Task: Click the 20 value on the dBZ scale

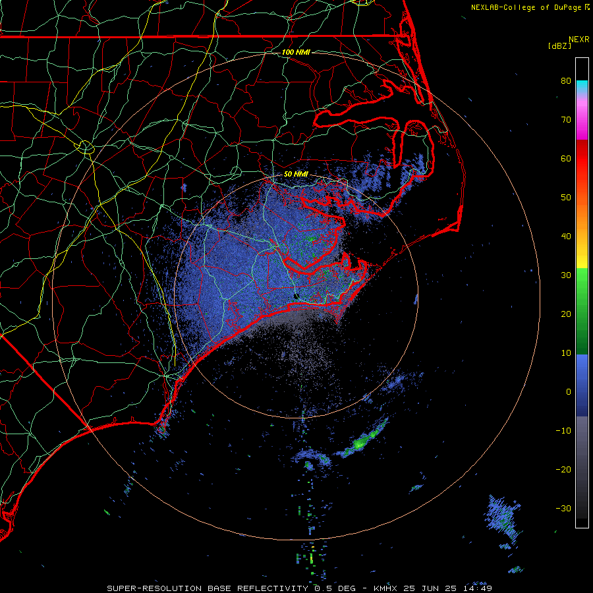Action: click(x=566, y=314)
